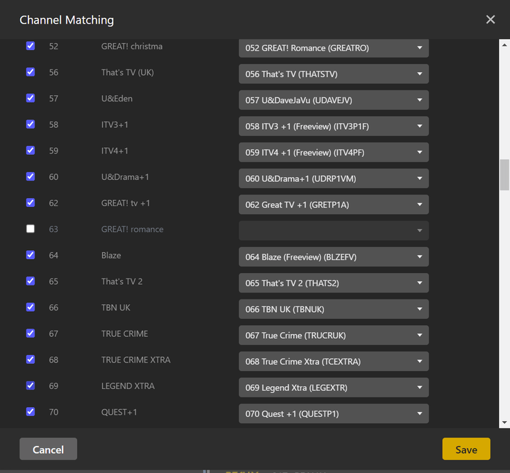Image resolution: width=510 pixels, height=473 pixels.
Task: Open 058 ITV3 +1 (Freeview) dropdown
Action: [334, 126]
